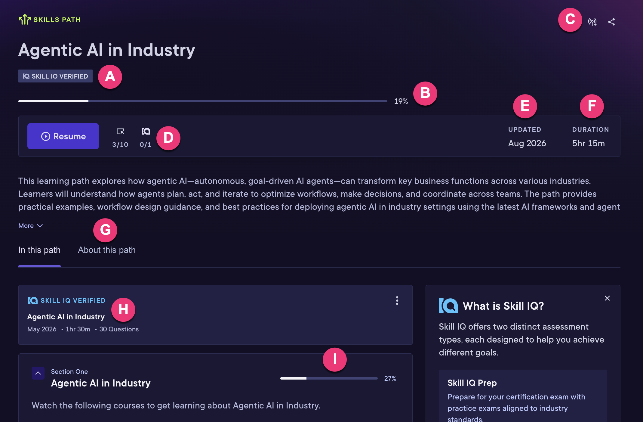
Task: Click the Section One 27% progress bar
Action: pos(329,378)
